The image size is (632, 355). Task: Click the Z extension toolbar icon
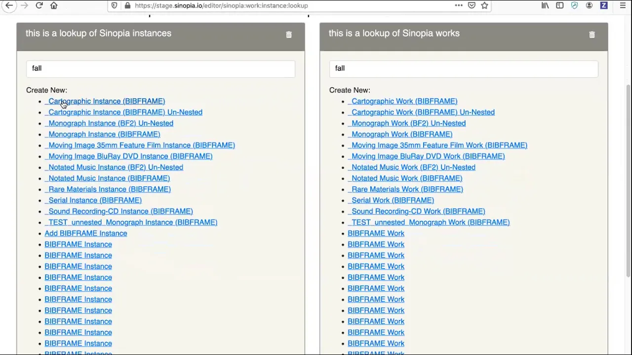(604, 5)
